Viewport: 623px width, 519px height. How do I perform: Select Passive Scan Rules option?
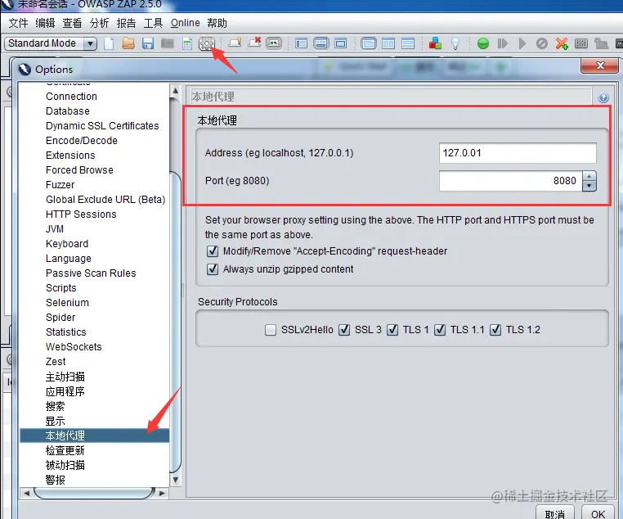[x=91, y=273]
